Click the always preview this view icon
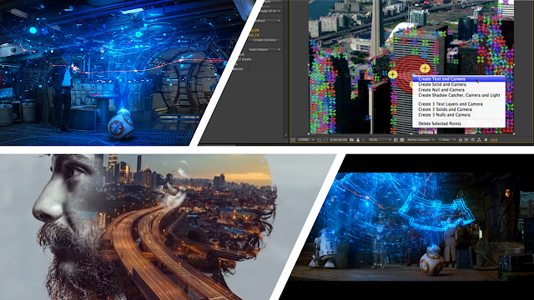 coord(293,140)
